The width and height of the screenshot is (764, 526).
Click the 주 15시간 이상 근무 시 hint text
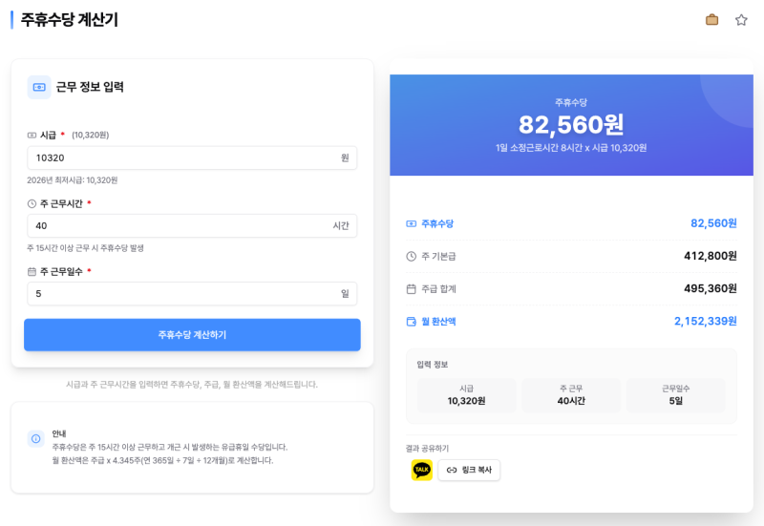85,248
